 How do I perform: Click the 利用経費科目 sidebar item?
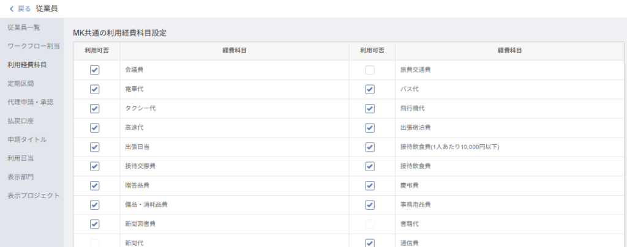click(27, 64)
